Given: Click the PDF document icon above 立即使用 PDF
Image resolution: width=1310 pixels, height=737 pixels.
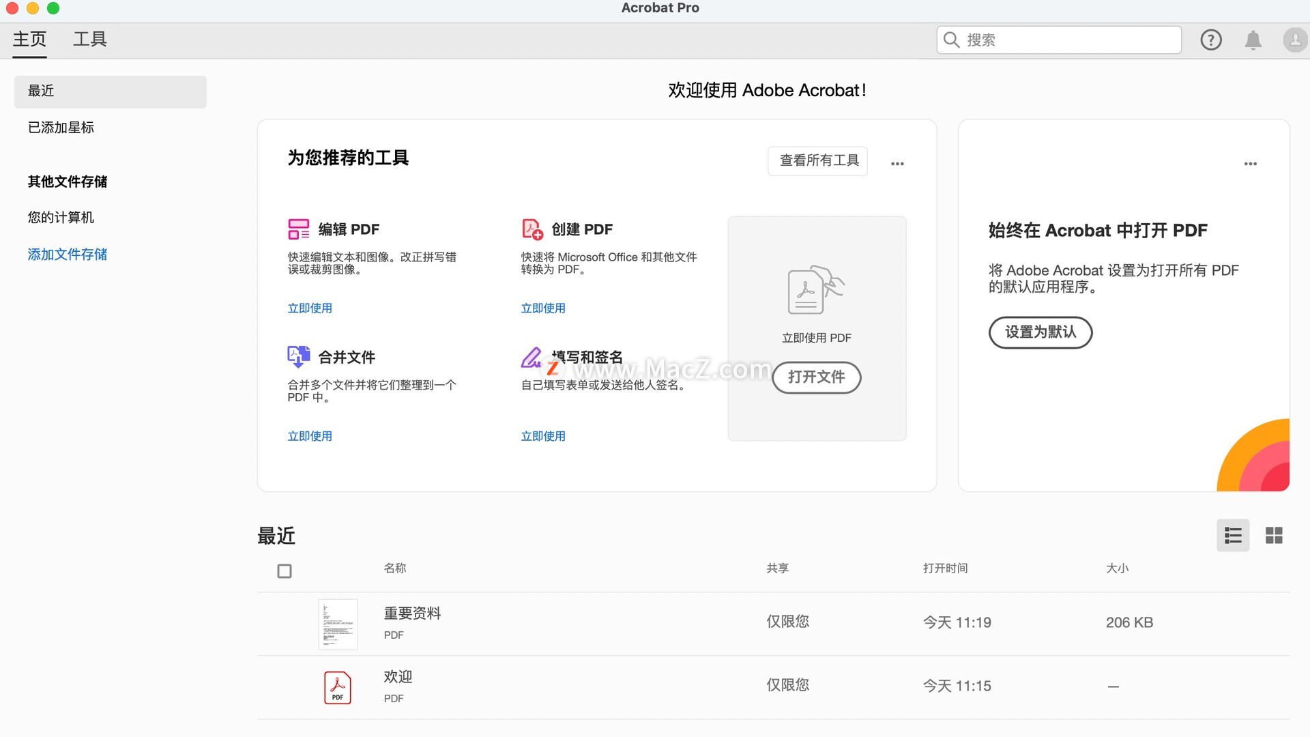Looking at the screenshot, I should 816,290.
